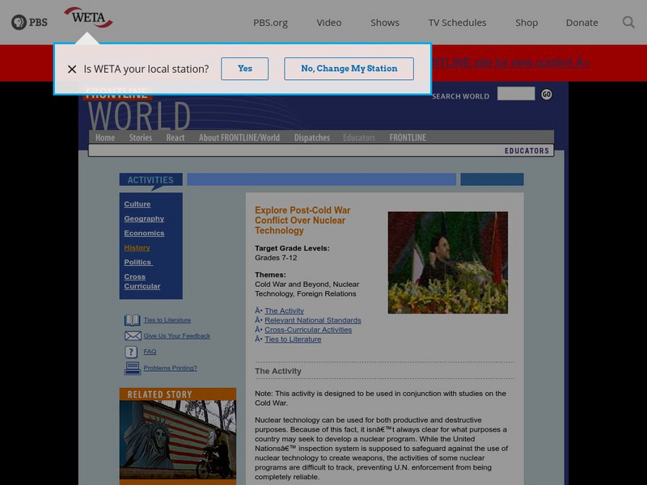Screen dimensions: 647x485
Task: Click the SEARCH WORLD label
Action: (x=460, y=96)
